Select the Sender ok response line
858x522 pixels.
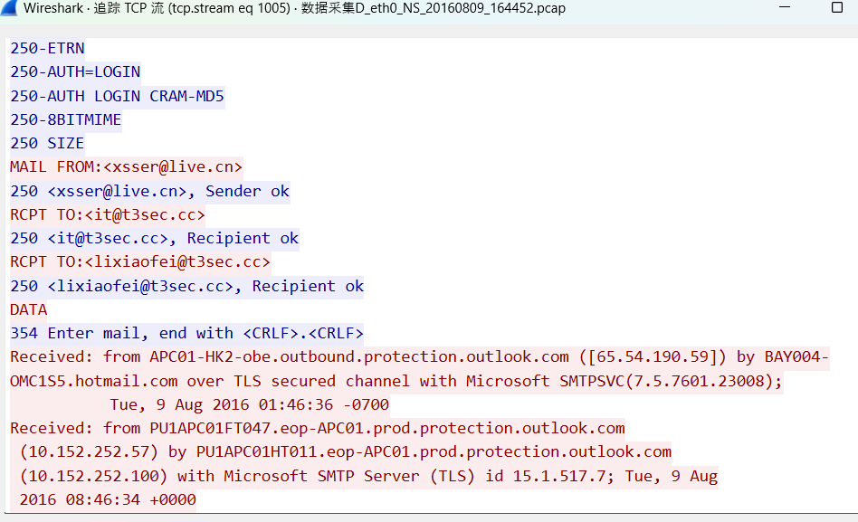pyautogui.click(x=149, y=191)
